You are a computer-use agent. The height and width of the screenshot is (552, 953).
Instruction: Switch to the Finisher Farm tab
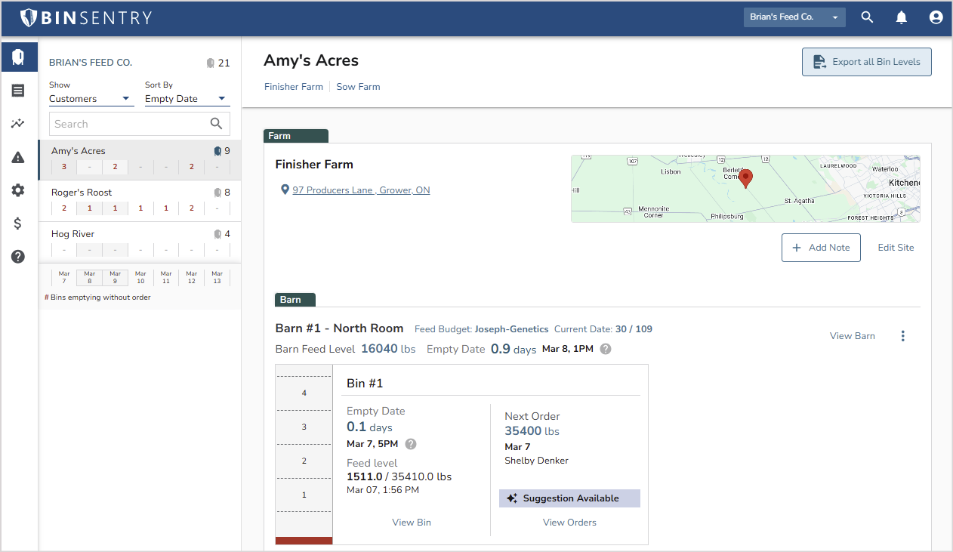tap(294, 87)
